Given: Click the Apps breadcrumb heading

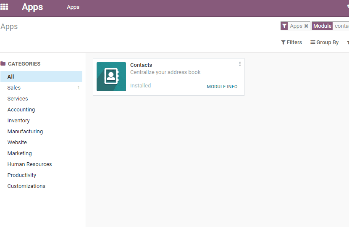Looking at the screenshot, I should coord(9,27).
